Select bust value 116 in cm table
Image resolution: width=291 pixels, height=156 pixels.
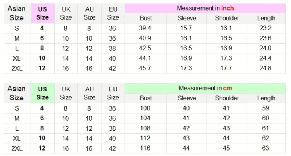[x=145, y=148]
